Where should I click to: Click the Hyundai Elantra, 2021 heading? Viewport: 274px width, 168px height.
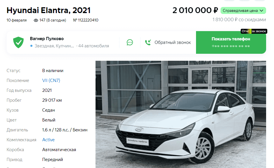[x=48, y=10]
